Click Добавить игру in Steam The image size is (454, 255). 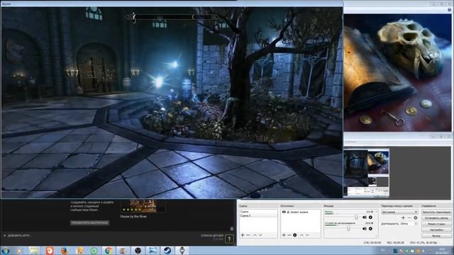pyautogui.click(x=17, y=236)
